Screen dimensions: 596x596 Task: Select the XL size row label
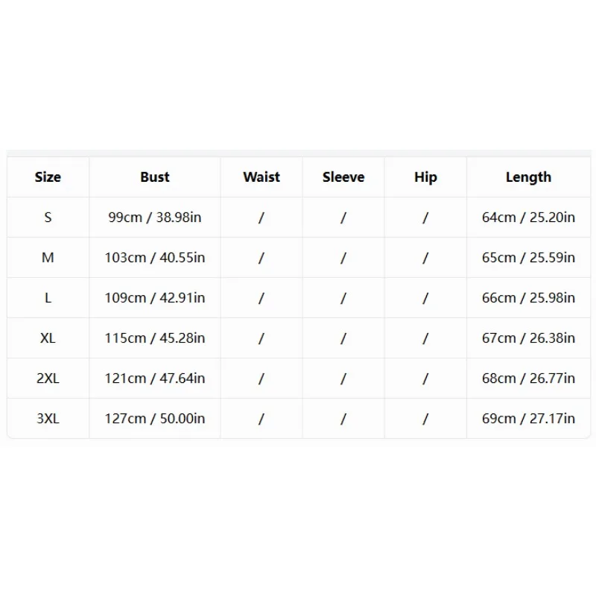(48, 338)
